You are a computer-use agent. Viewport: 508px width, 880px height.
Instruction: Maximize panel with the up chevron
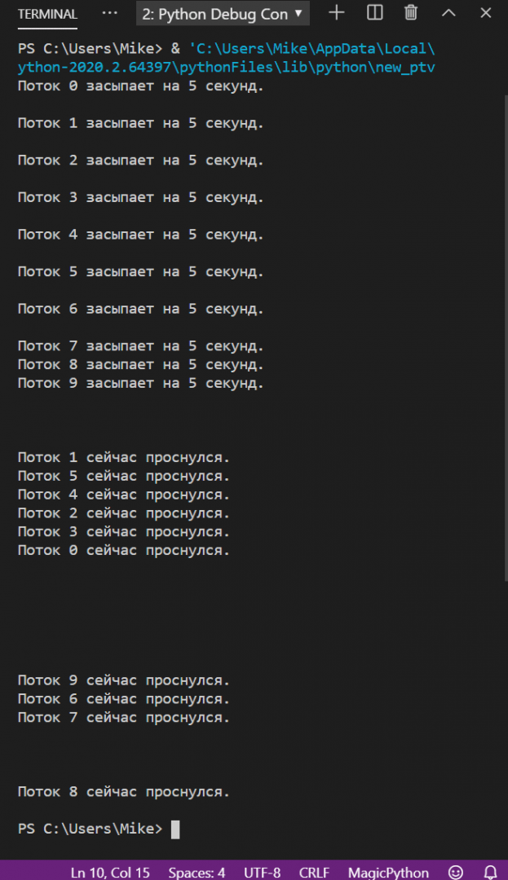[x=448, y=13]
